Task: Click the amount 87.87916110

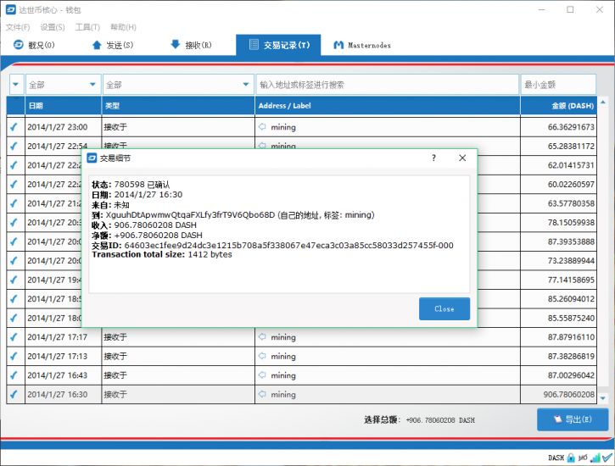Action: [x=571, y=336]
